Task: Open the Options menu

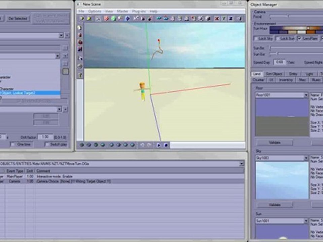Action: pyautogui.click(x=95, y=11)
